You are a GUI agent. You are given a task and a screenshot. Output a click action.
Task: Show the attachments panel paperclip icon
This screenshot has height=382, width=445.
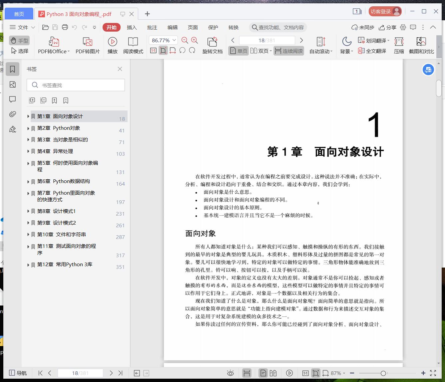pos(13,114)
